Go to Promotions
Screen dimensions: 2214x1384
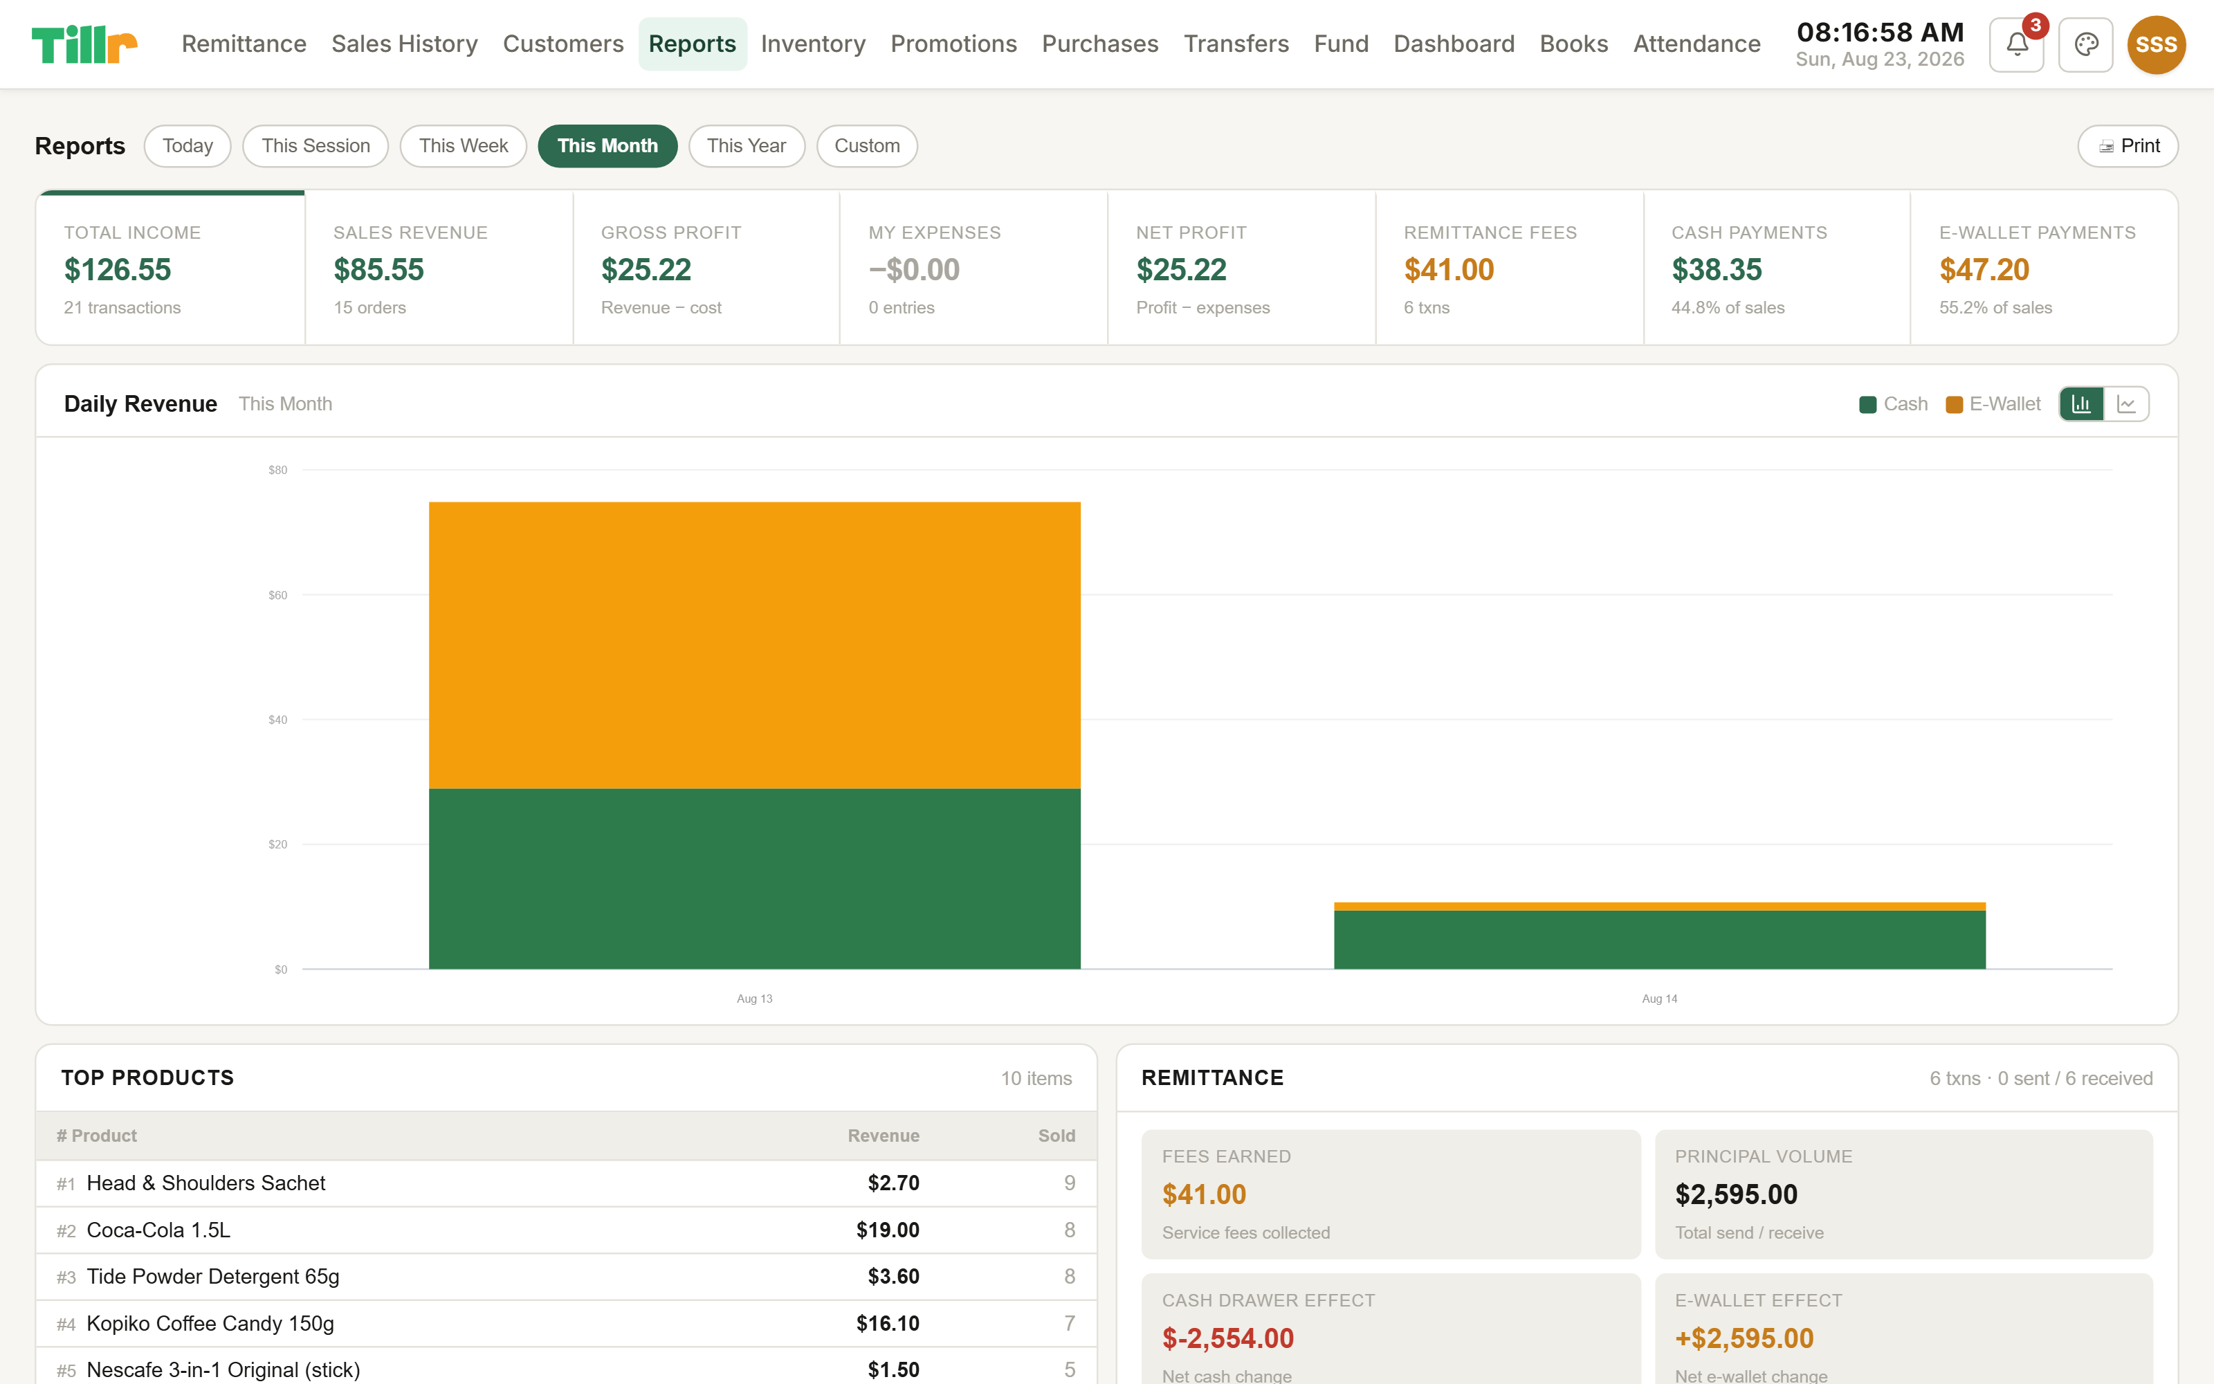(x=953, y=44)
